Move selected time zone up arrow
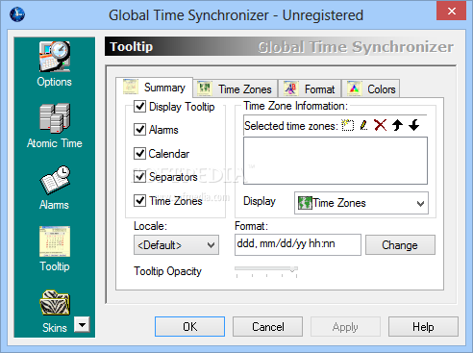 (x=397, y=125)
